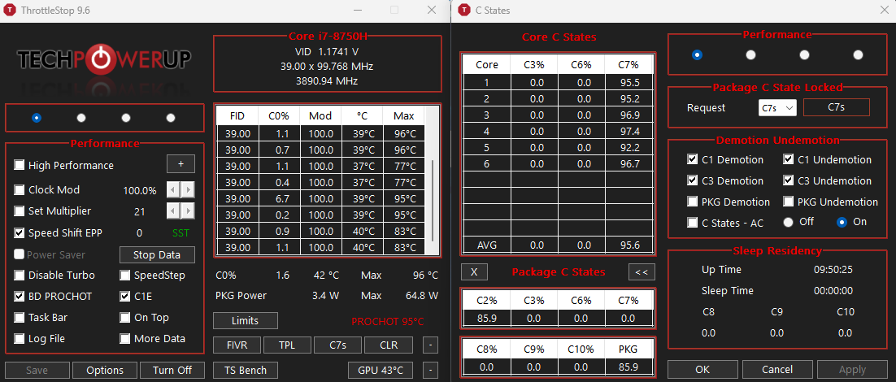Click the Stop Data button
896x382 pixels.
coord(157,254)
